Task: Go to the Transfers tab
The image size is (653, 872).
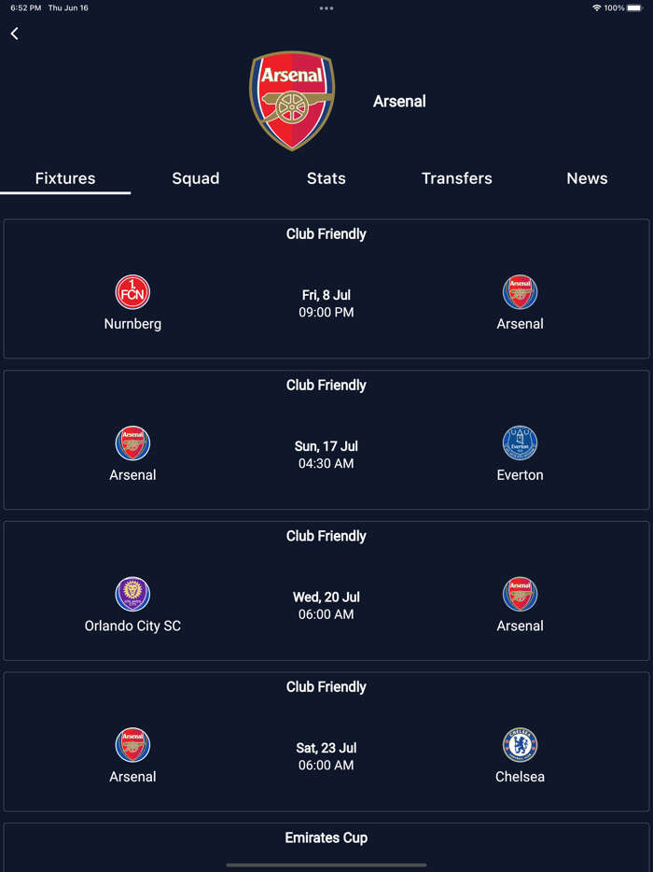Action: (x=457, y=178)
